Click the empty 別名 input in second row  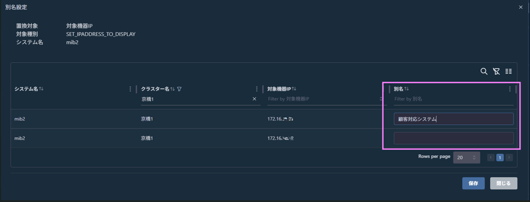(454, 138)
